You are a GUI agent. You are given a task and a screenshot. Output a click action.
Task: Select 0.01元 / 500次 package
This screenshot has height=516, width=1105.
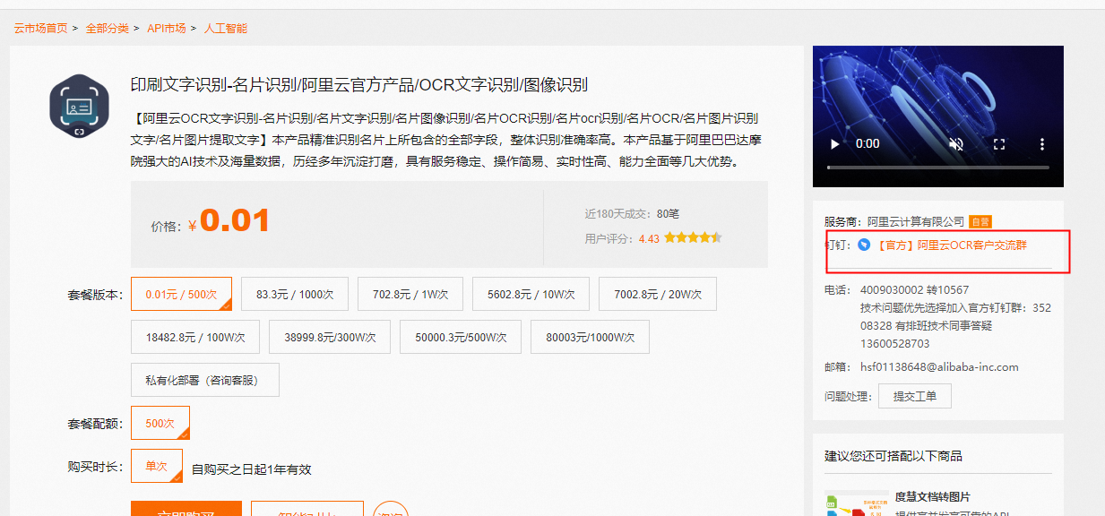pyautogui.click(x=182, y=294)
